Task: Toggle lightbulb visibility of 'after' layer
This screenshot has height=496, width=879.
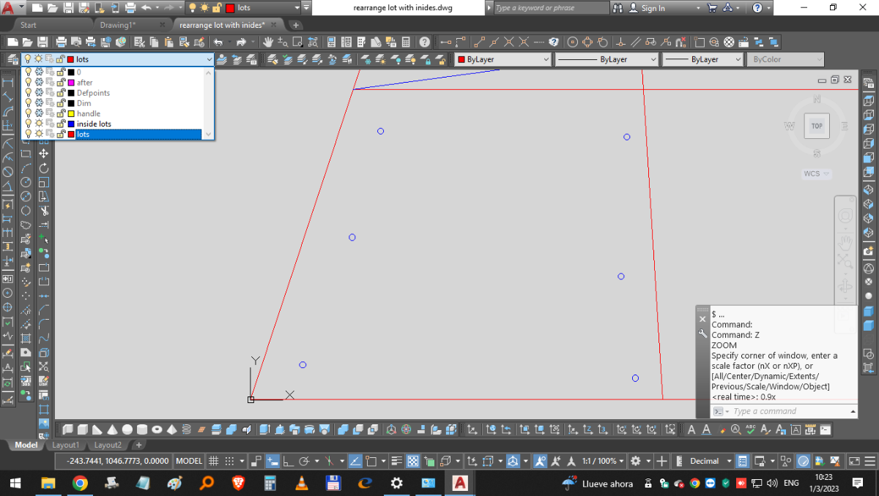Action: click(29, 83)
